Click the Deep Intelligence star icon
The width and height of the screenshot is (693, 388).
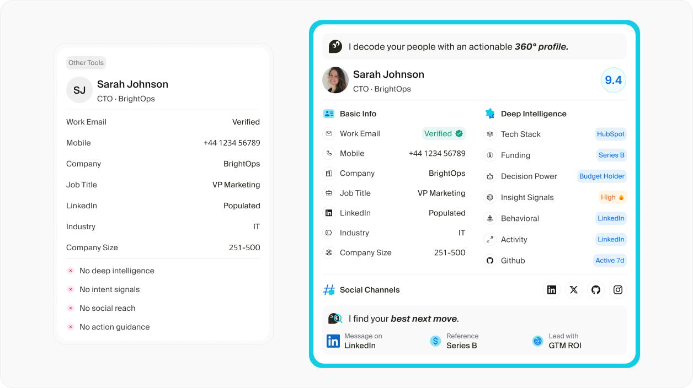click(x=490, y=114)
